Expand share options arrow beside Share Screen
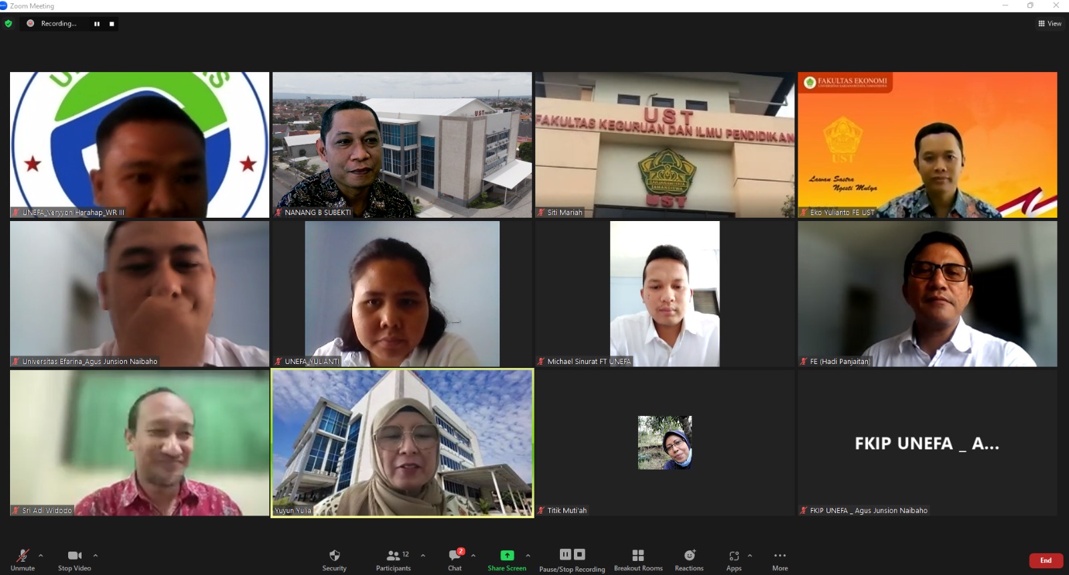 528,555
